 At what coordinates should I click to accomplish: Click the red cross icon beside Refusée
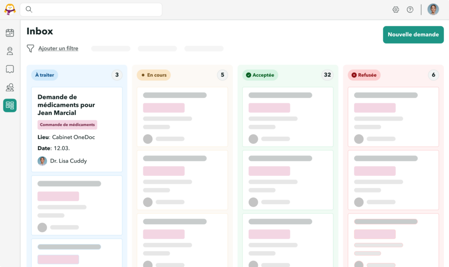click(x=354, y=75)
